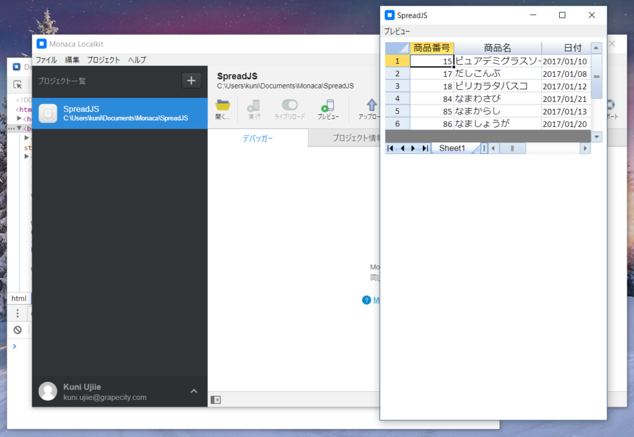
Task: Click cell なまからし
Action: point(497,111)
